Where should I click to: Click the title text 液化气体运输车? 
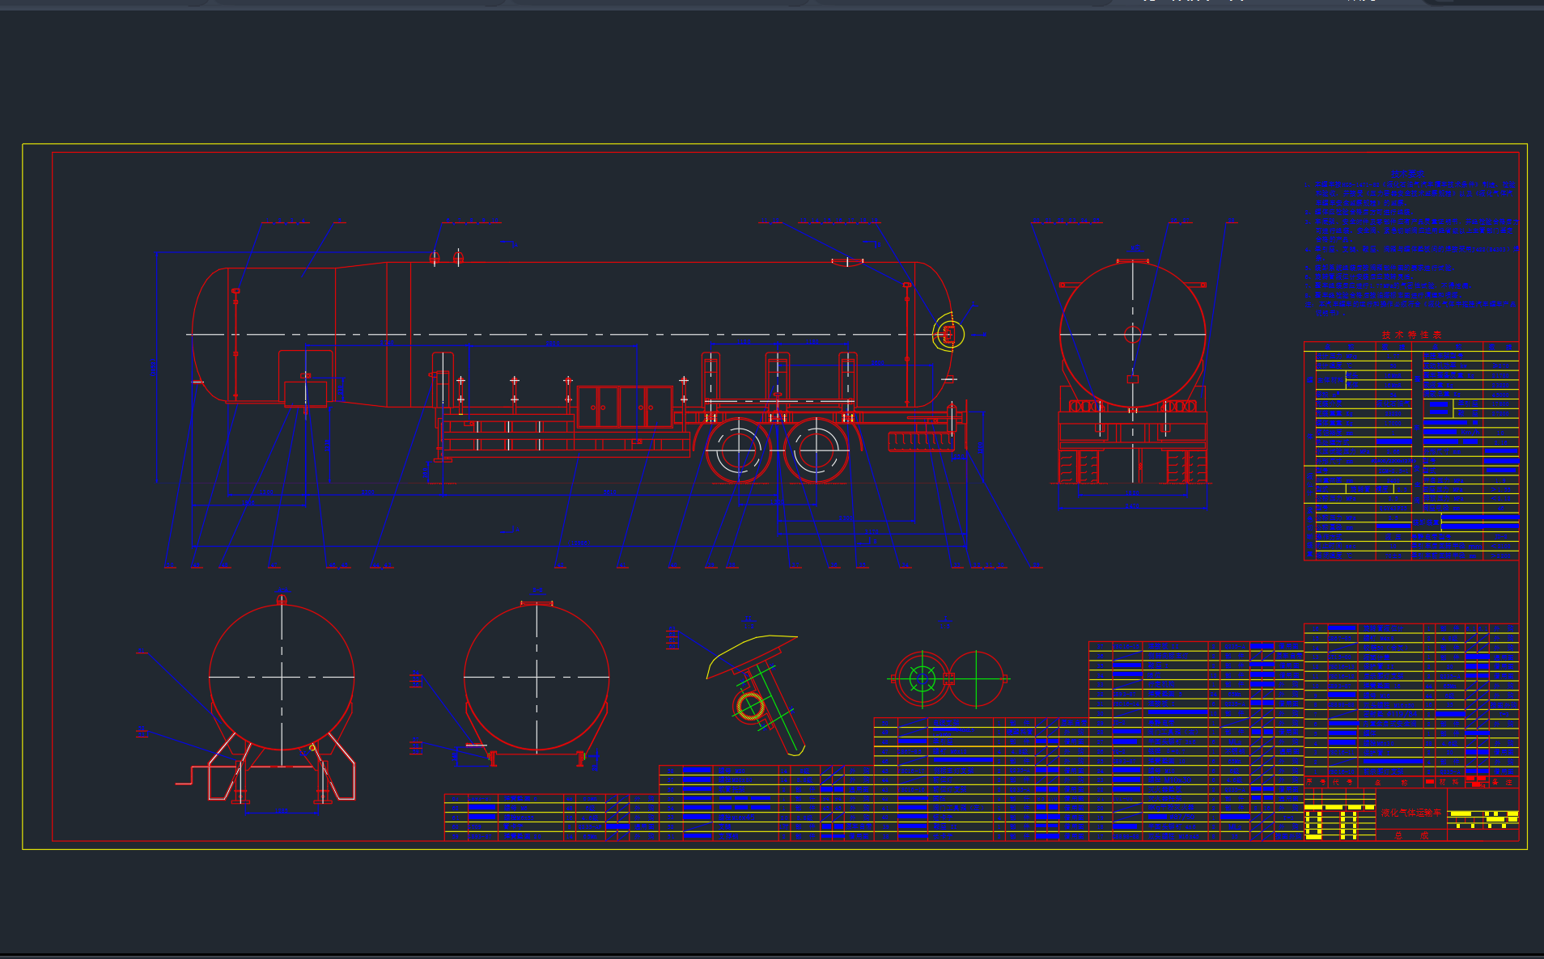(x=1411, y=813)
